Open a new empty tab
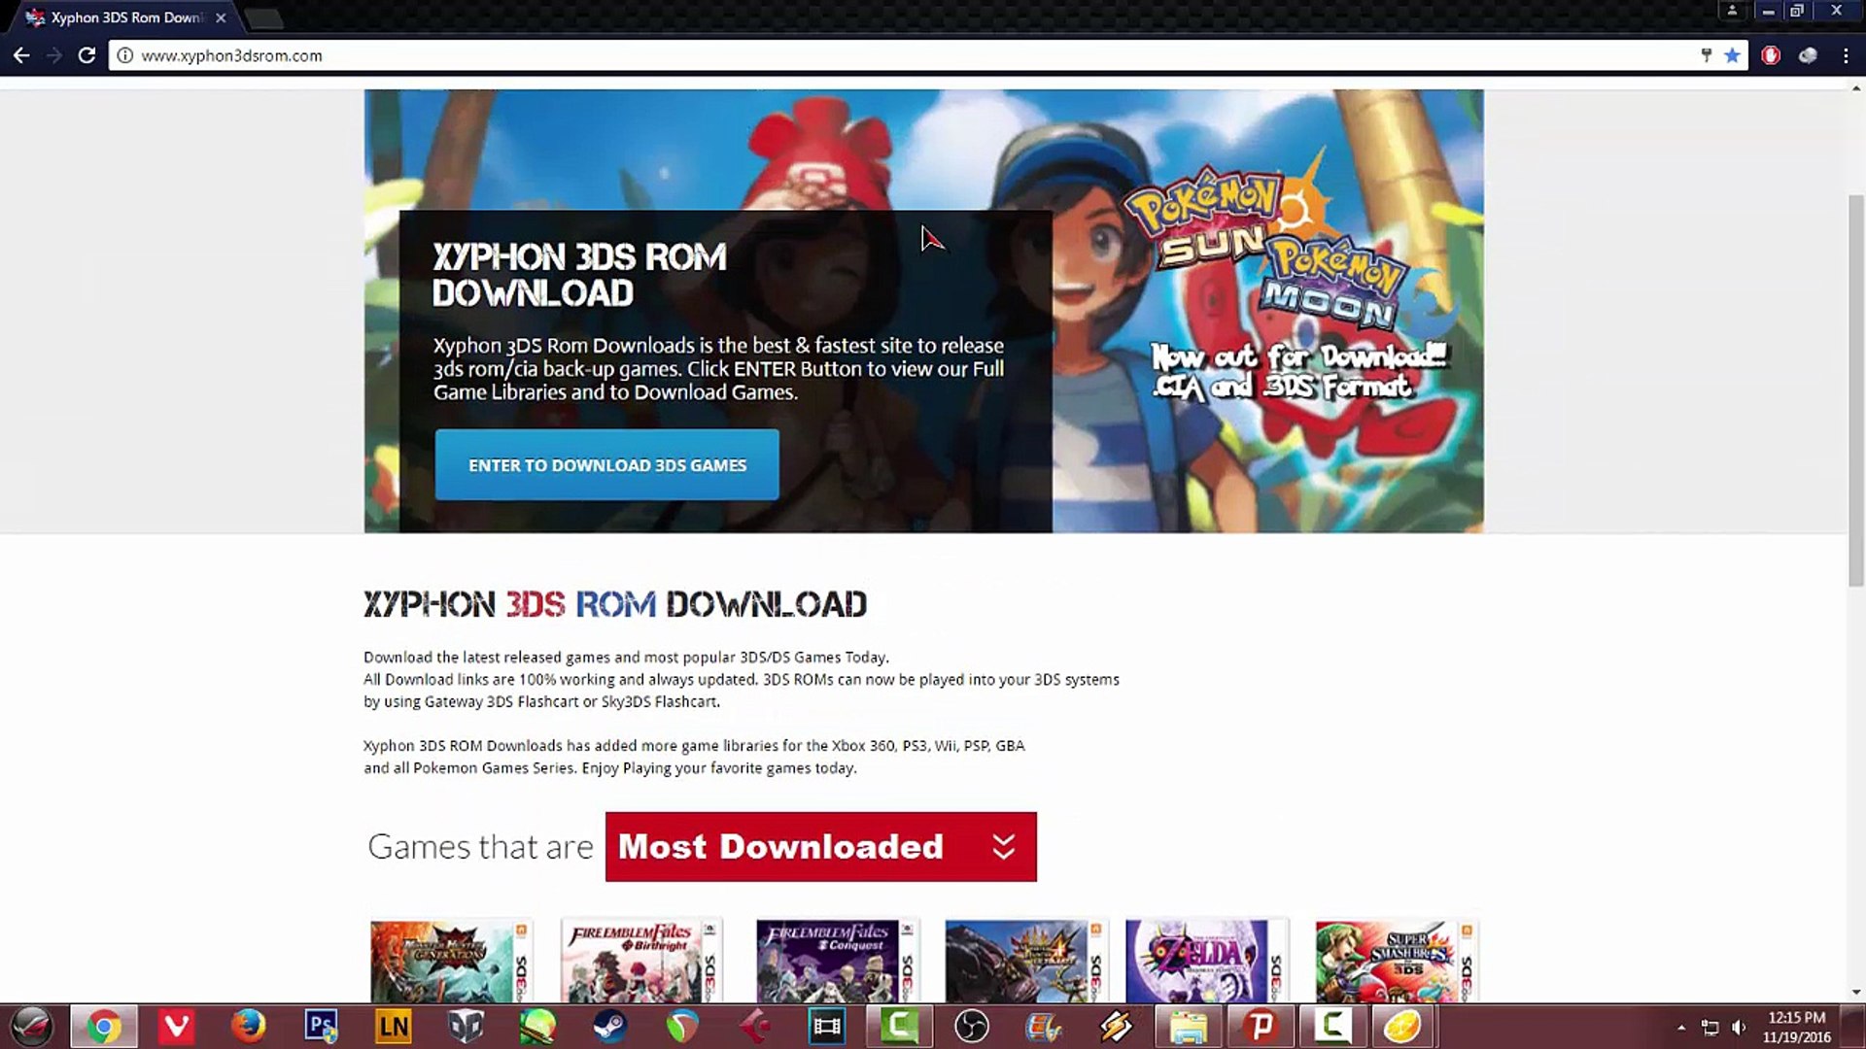This screenshot has width=1866, height=1049. point(263,17)
